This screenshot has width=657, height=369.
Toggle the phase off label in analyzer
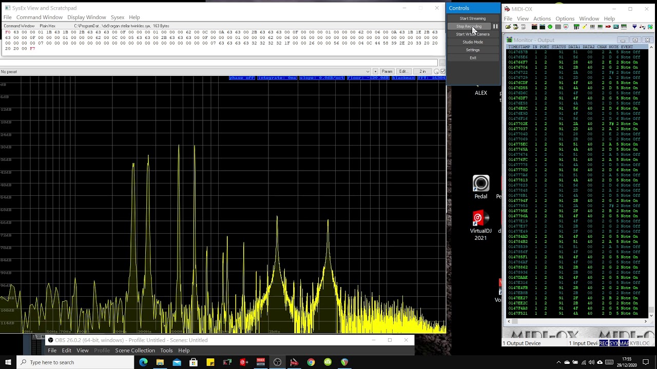click(242, 78)
